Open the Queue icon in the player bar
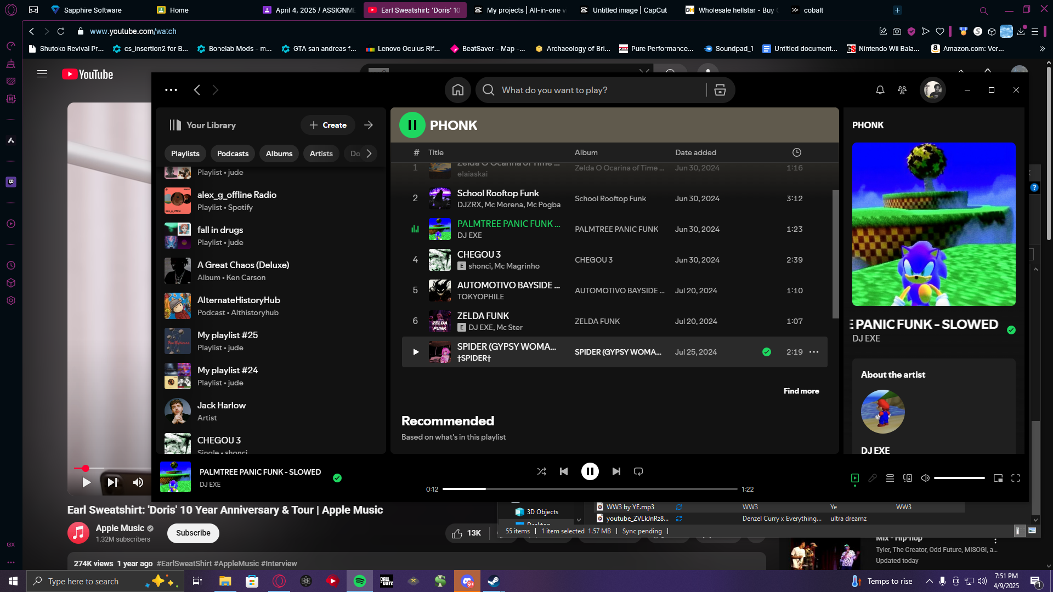1053x592 pixels. (890, 478)
